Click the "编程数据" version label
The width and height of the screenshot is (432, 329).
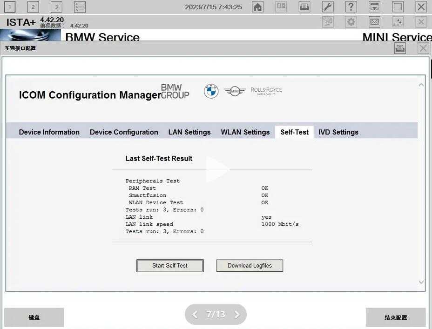point(52,26)
